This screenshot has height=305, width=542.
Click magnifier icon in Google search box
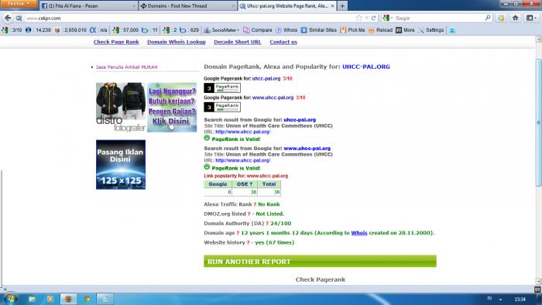pos(488,18)
